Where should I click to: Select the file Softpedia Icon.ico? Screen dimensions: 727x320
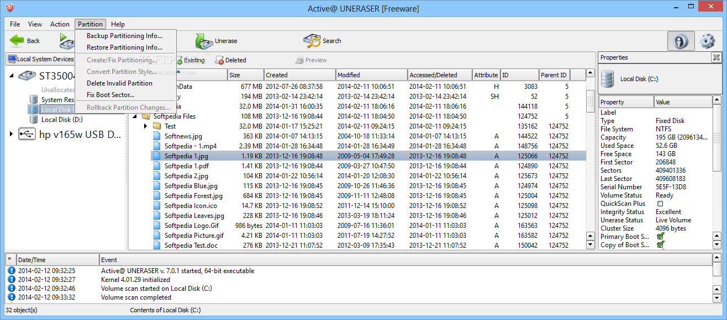[x=191, y=206]
